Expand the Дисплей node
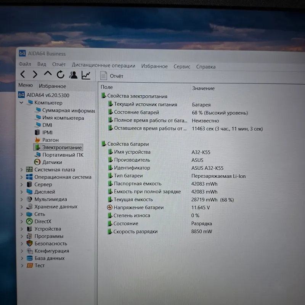 [x=22, y=192]
